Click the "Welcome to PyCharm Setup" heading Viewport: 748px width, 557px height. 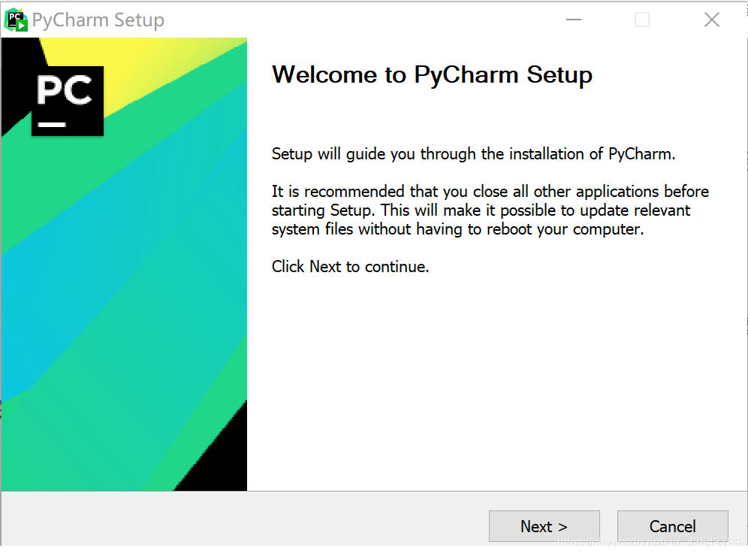(432, 75)
